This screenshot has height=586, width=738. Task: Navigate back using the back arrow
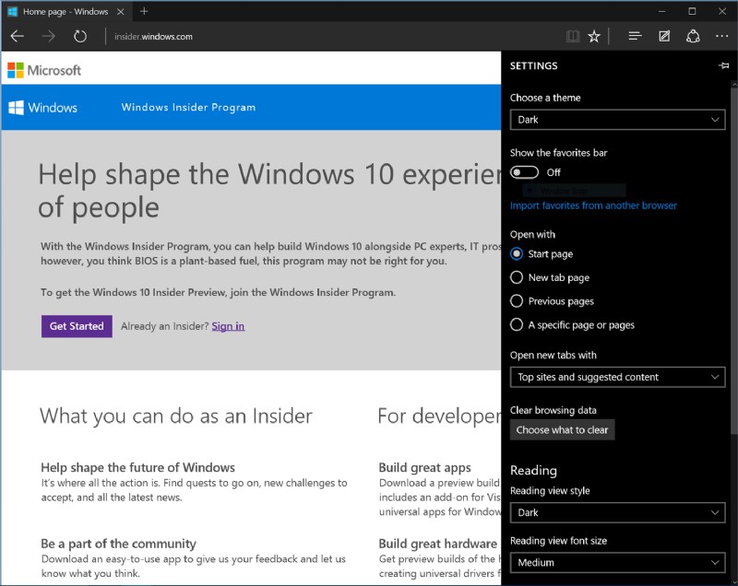click(x=18, y=36)
